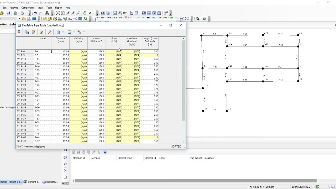Click the X icon in lower vertical toolbar

tap(65, 170)
